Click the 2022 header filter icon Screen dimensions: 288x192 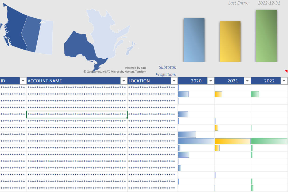pos(283,81)
